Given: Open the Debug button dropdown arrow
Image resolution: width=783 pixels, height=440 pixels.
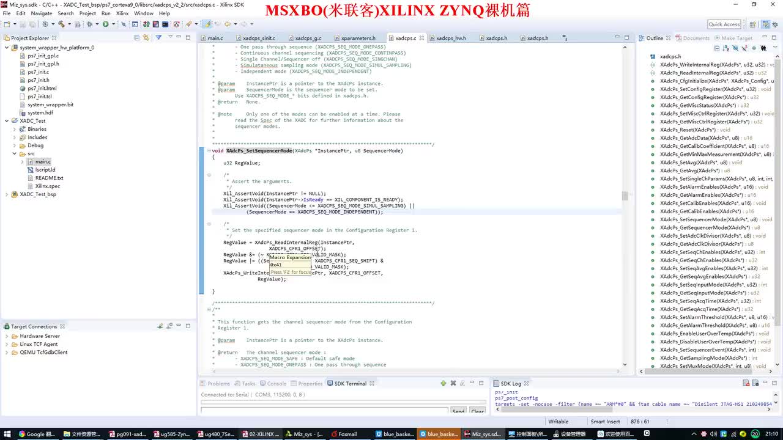Looking at the screenshot, I should click(x=97, y=24).
